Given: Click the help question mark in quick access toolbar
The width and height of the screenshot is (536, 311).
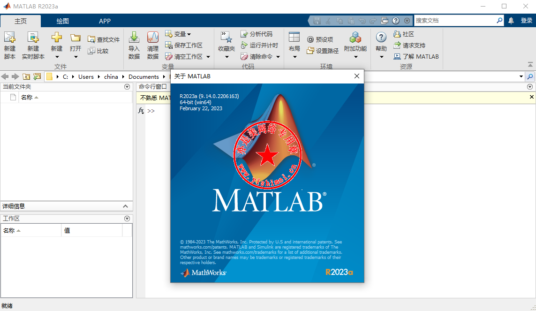Looking at the screenshot, I should [396, 21].
